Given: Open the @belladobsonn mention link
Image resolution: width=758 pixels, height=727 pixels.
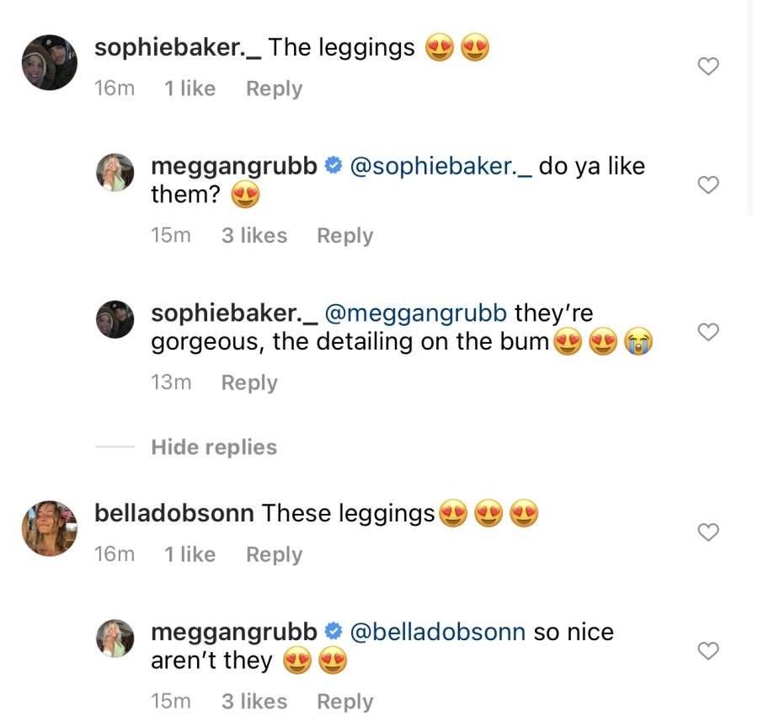Looking at the screenshot, I should 437,633.
